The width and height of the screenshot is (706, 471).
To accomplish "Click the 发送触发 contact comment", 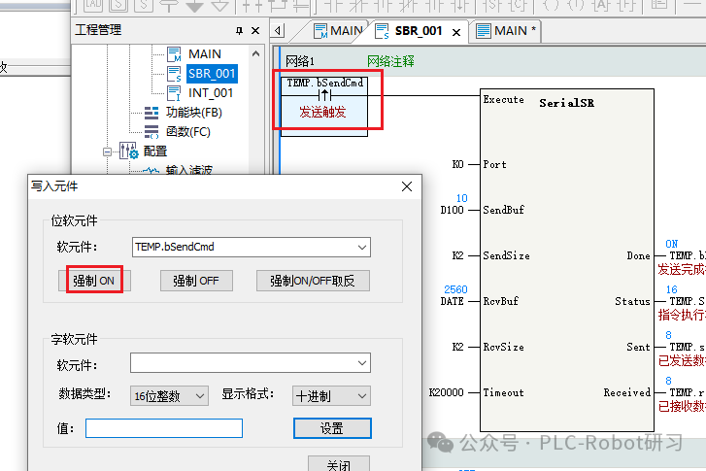I will (322, 112).
